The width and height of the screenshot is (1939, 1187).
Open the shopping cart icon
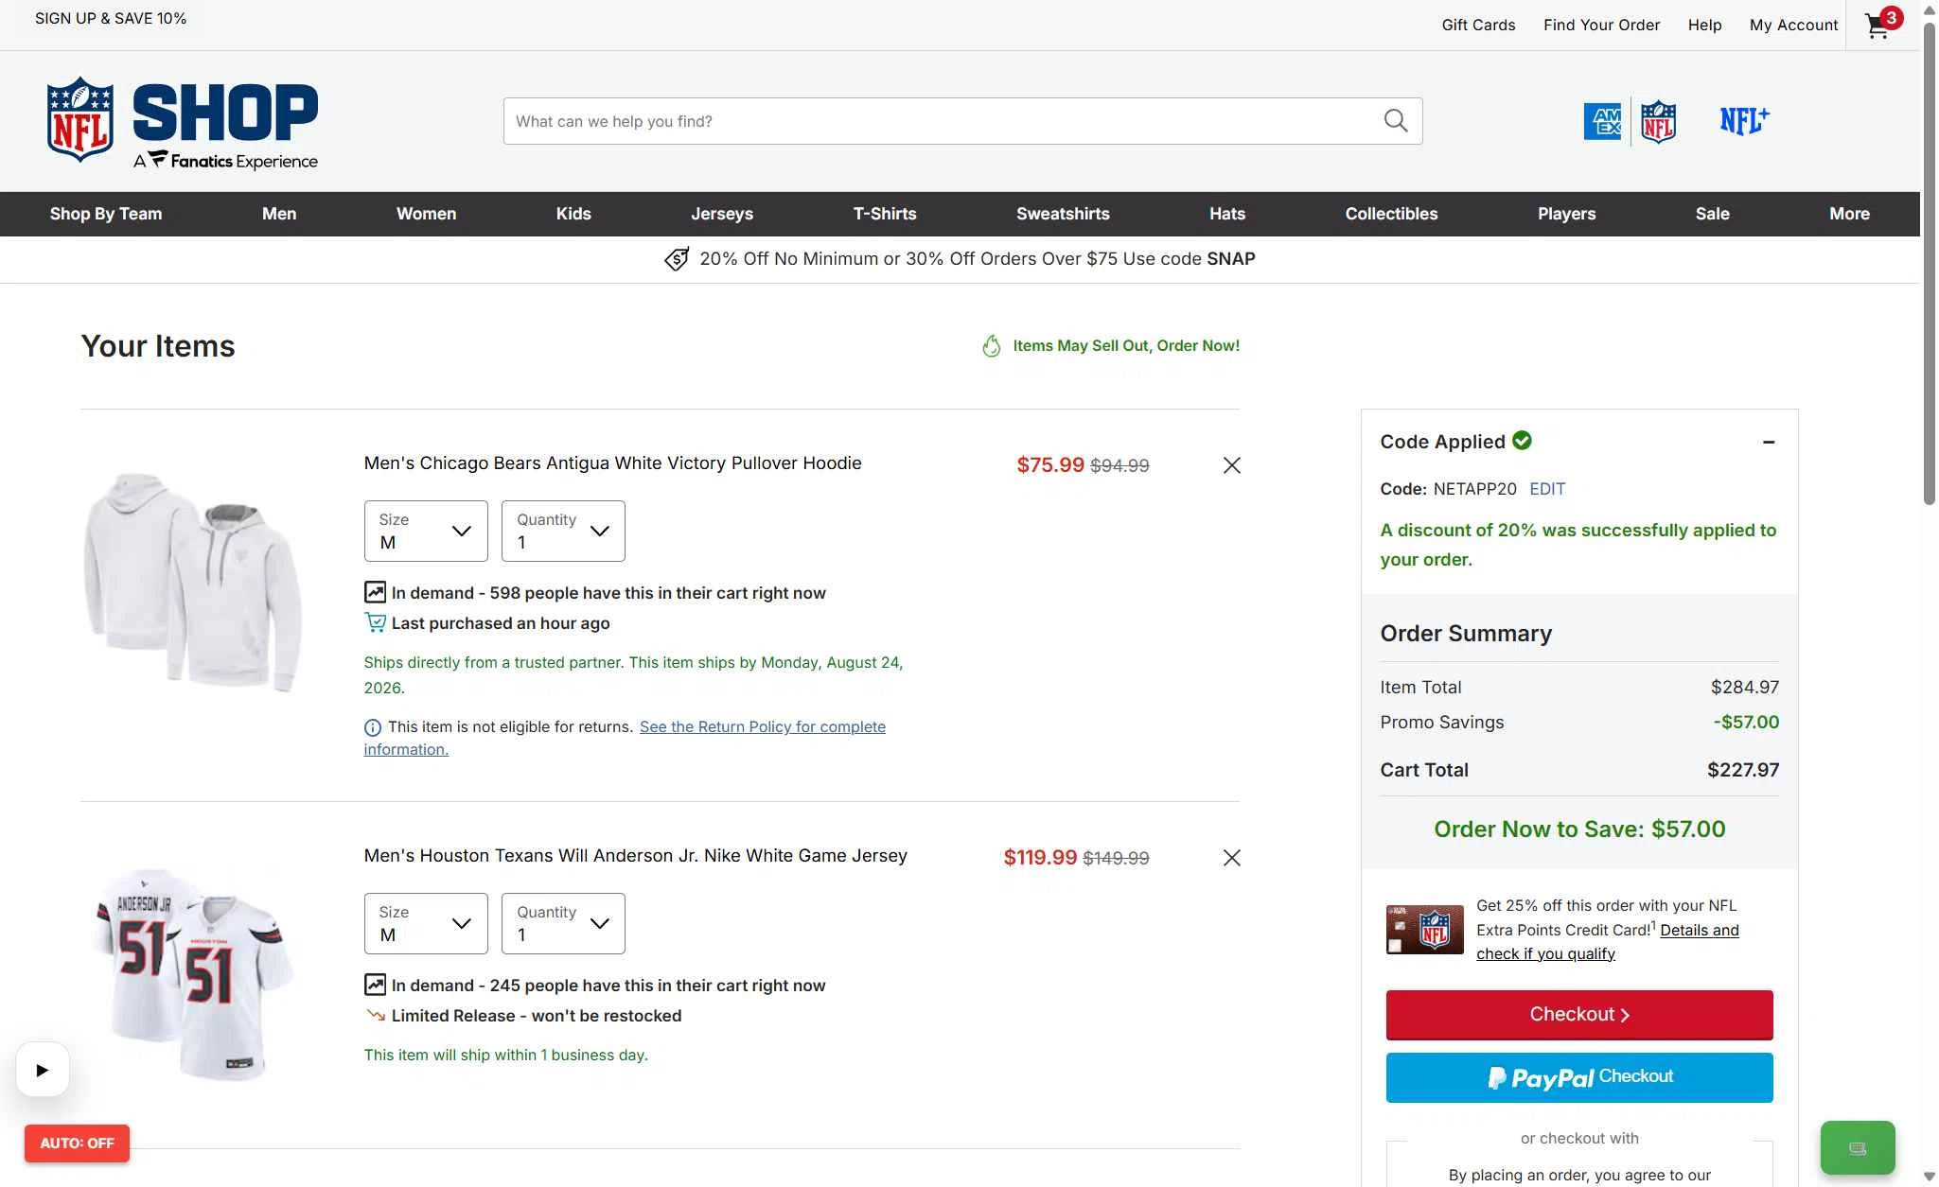click(1881, 24)
